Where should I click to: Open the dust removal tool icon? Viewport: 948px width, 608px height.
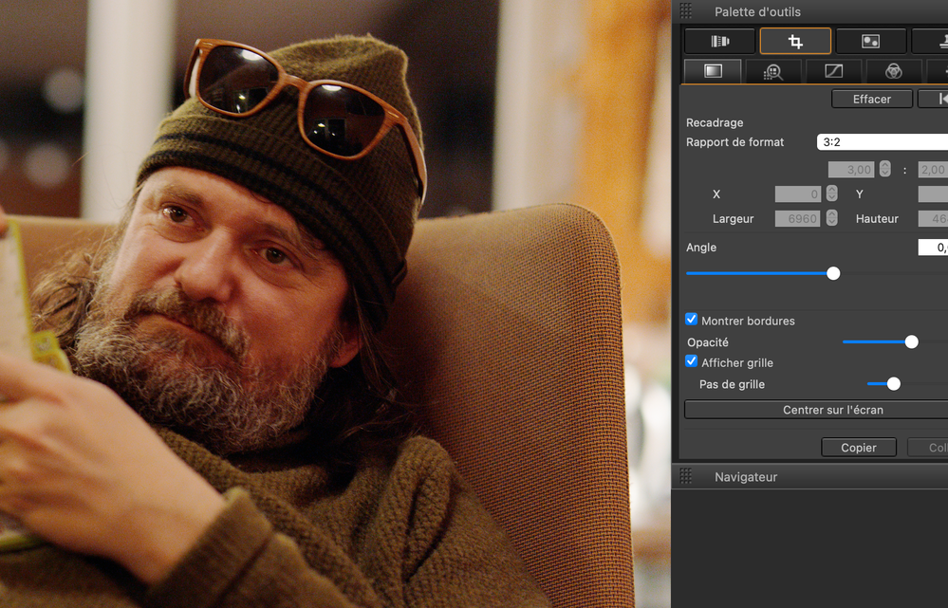[x=870, y=41]
